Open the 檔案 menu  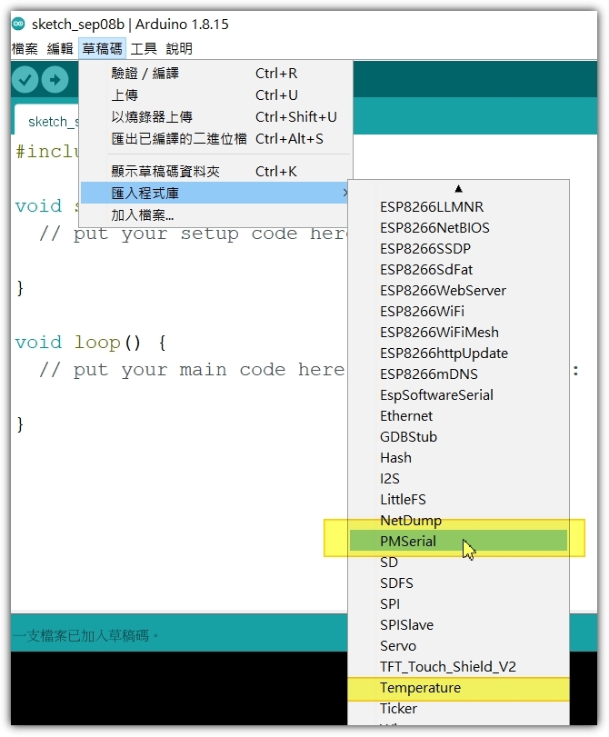(25, 49)
